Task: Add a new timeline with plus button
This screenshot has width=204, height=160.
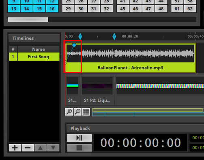Action: pyautogui.click(x=15, y=148)
